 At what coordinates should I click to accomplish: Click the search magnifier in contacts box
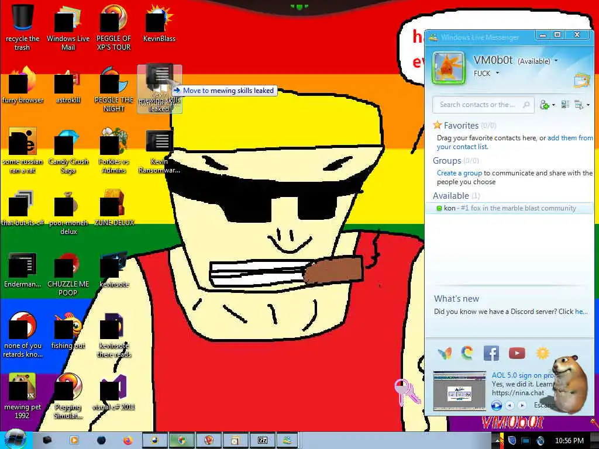pos(526,105)
